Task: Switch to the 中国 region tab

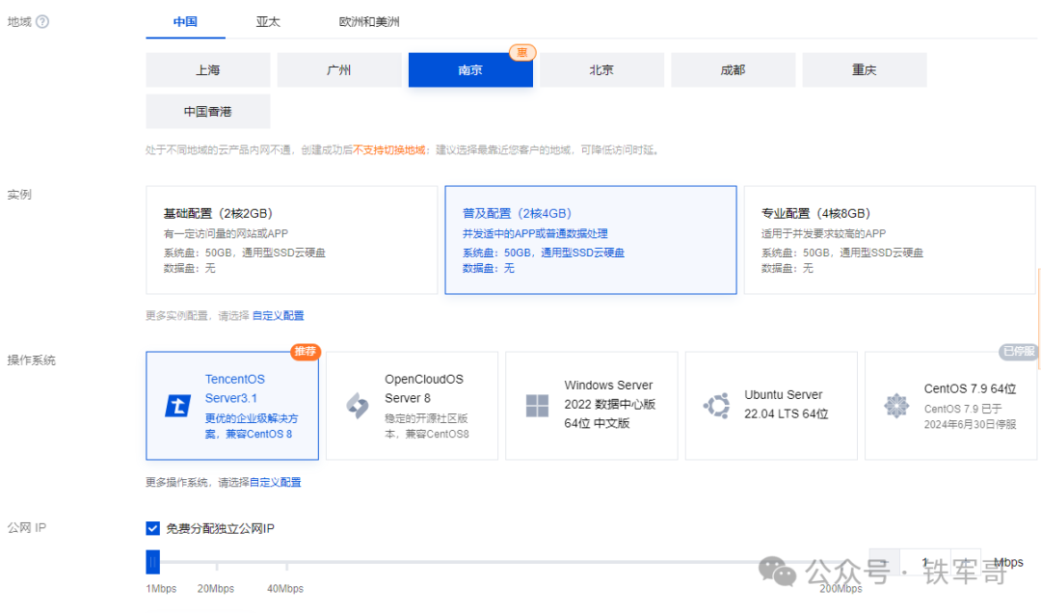Action: [185, 22]
